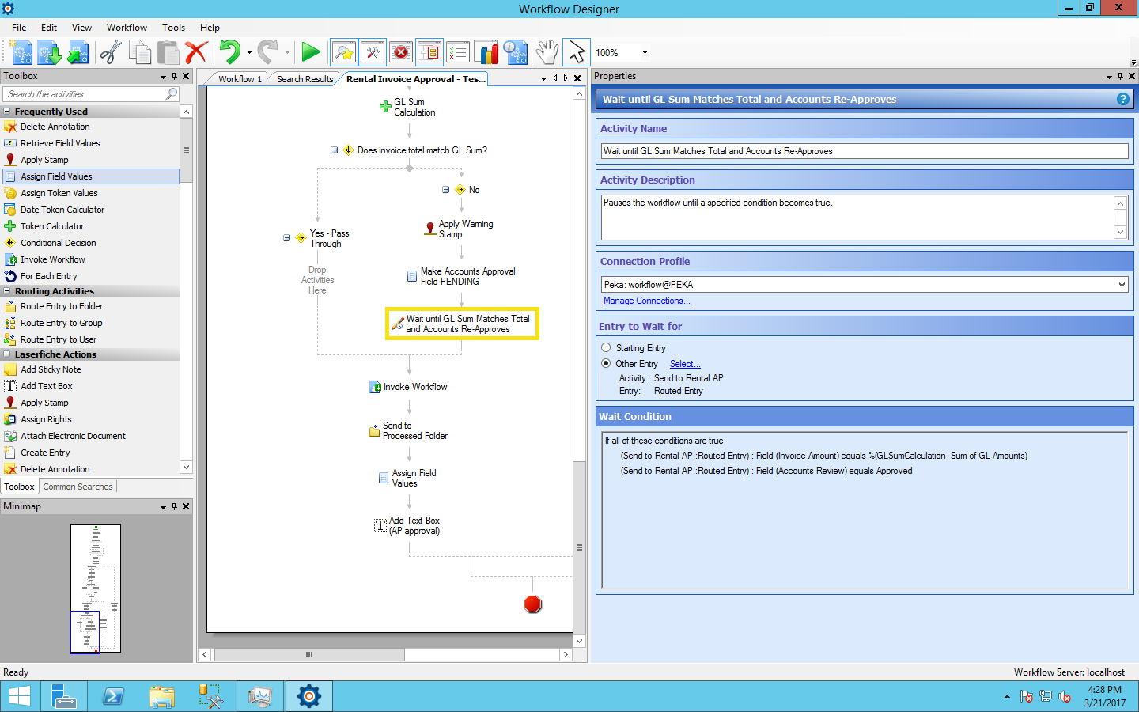Select the Other Entry radio button
1139x712 pixels.
coord(606,363)
